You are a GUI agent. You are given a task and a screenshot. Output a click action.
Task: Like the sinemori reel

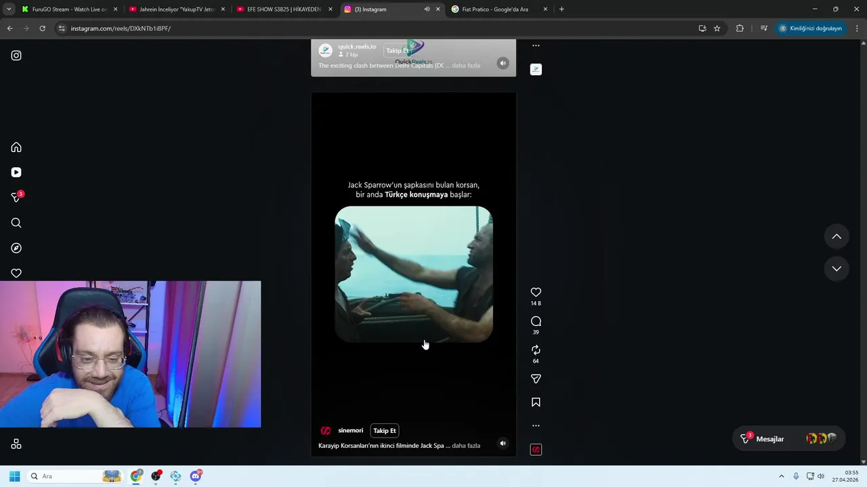pos(536,292)
